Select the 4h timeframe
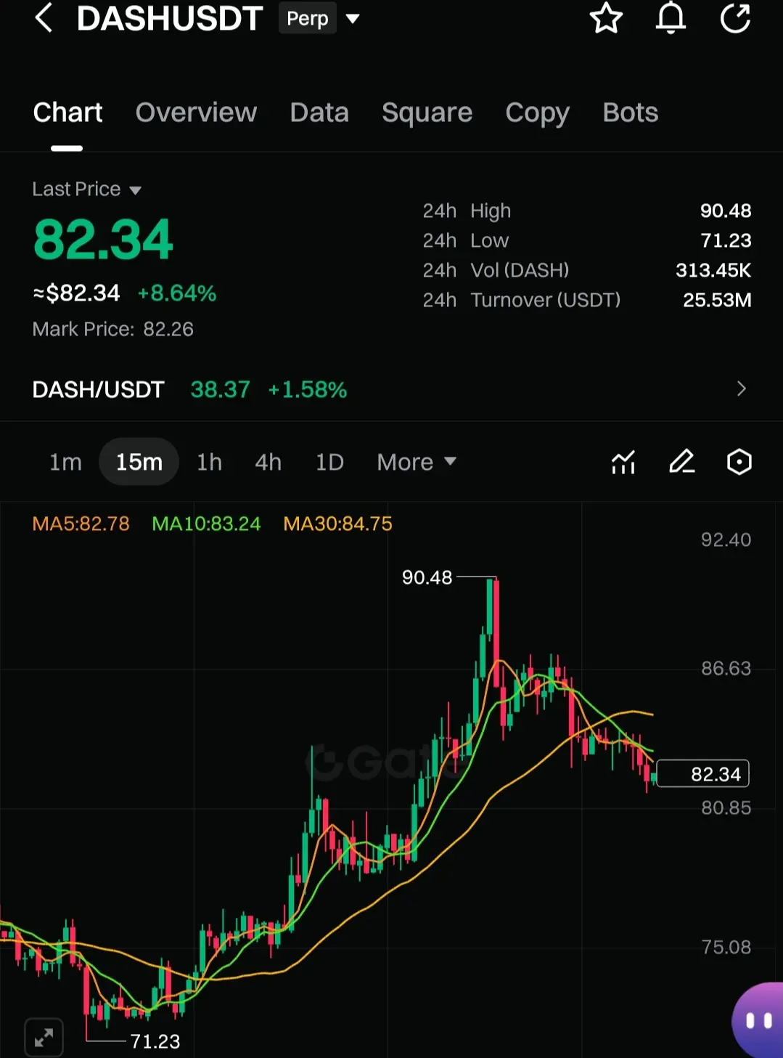The width and height of the screenshot is (783, 1058). (268, 462)
